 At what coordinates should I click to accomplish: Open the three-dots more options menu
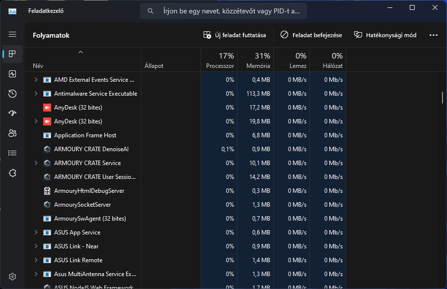tap(433, 35)
